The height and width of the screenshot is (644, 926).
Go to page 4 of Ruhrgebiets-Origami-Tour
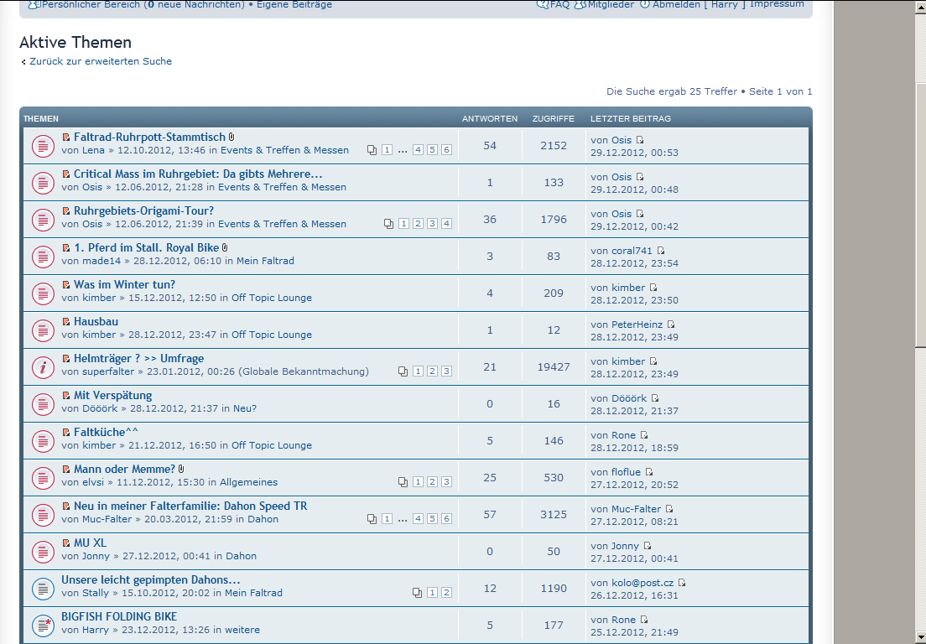(446, 224)
